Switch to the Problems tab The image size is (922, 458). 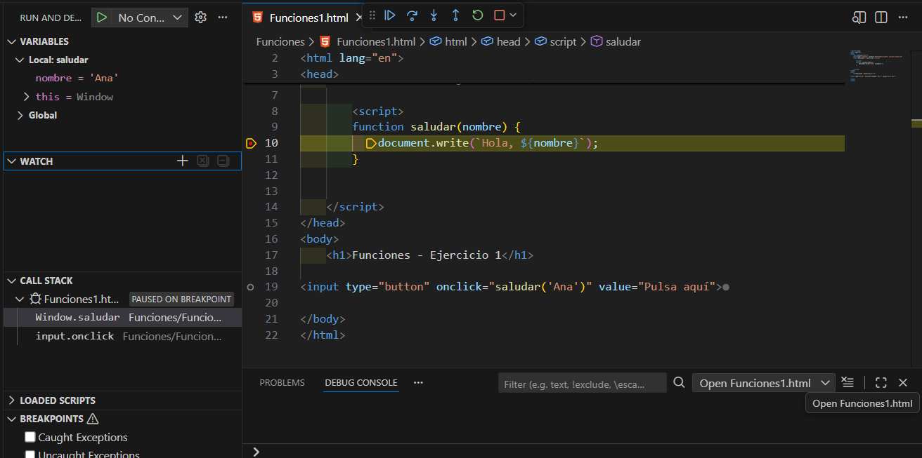pyautogui.click(x=282, y=383)
